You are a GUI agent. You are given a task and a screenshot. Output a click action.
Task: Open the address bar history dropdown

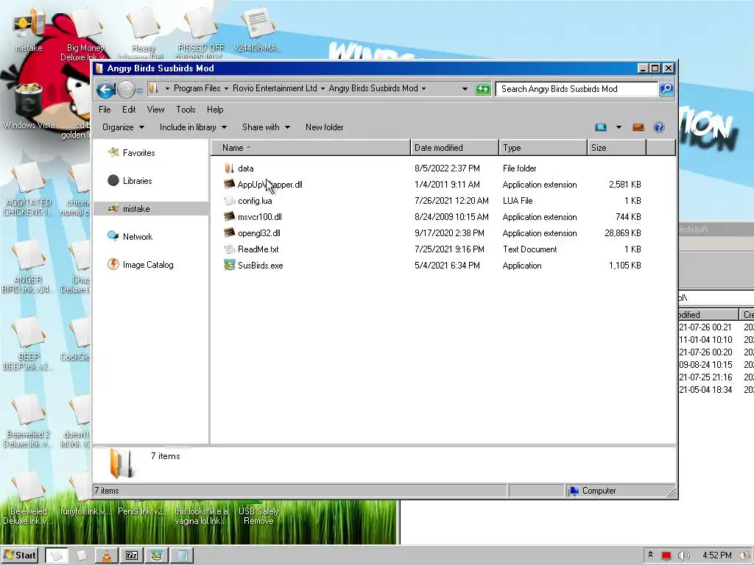465,89
